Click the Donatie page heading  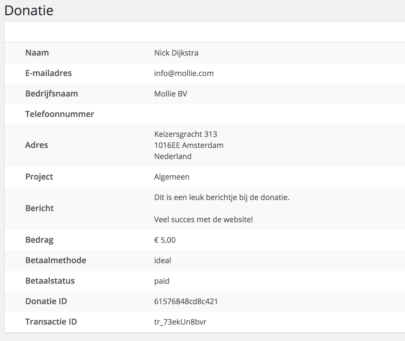click(x=29, y=11)
